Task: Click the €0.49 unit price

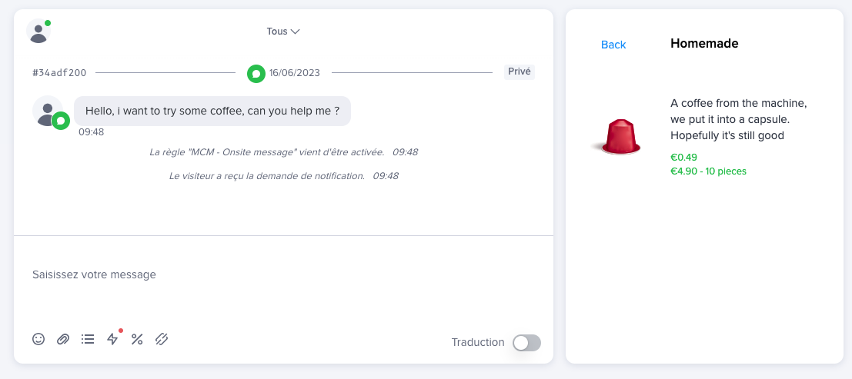Action: pos(683,158)
